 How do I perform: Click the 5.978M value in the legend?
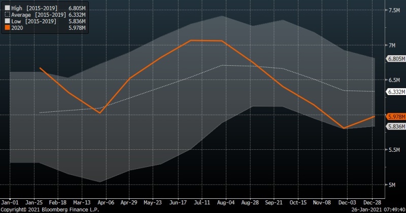click(x=77, y=28)
